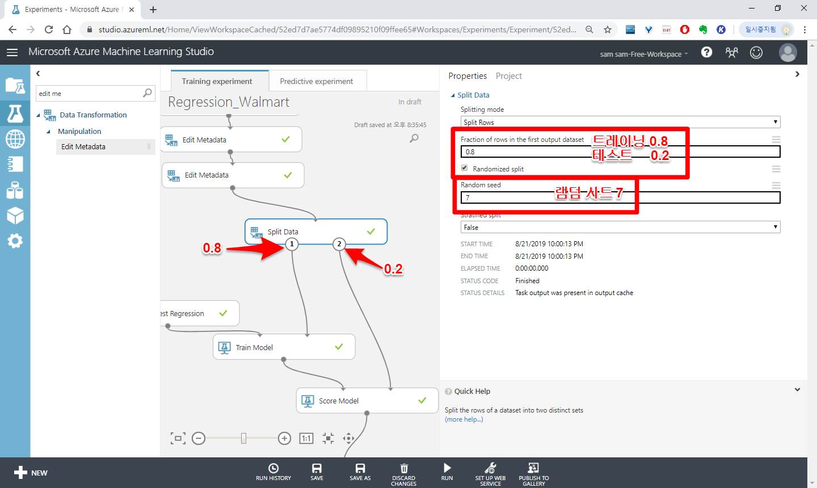Select the Experiments flask sidebar icon

(x=15, y=113)
